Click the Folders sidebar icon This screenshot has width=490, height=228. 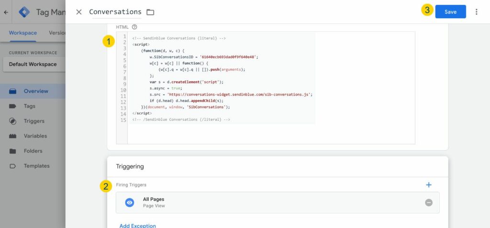[12, 151]
